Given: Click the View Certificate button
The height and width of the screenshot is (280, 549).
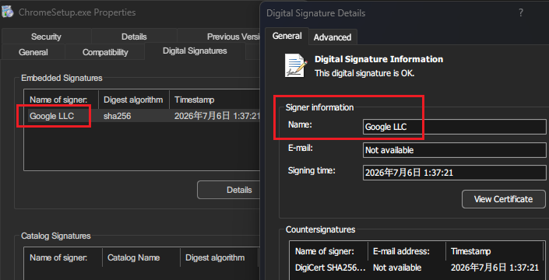Looking at the screenshot, I should point(504,199).
